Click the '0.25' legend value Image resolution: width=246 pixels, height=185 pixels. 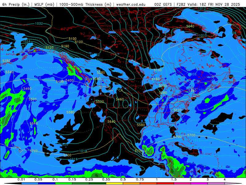89,179
